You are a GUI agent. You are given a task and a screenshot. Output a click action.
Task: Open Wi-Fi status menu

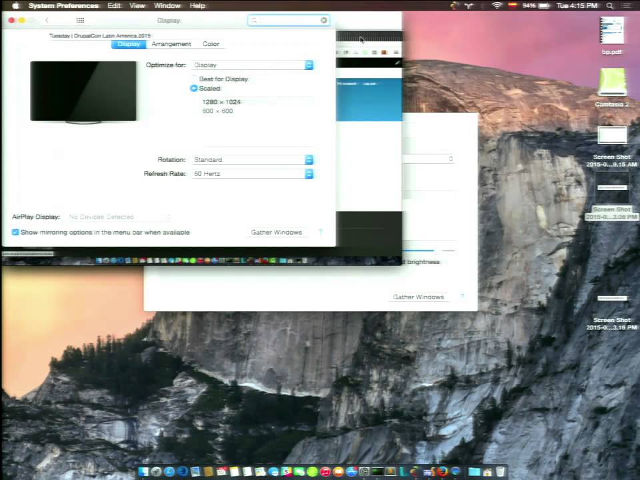[x=496, y=6]
